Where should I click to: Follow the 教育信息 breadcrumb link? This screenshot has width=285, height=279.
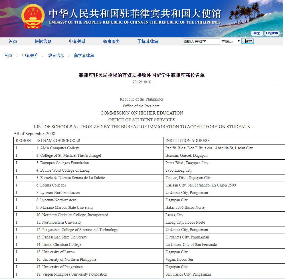(x=56, y=55)
